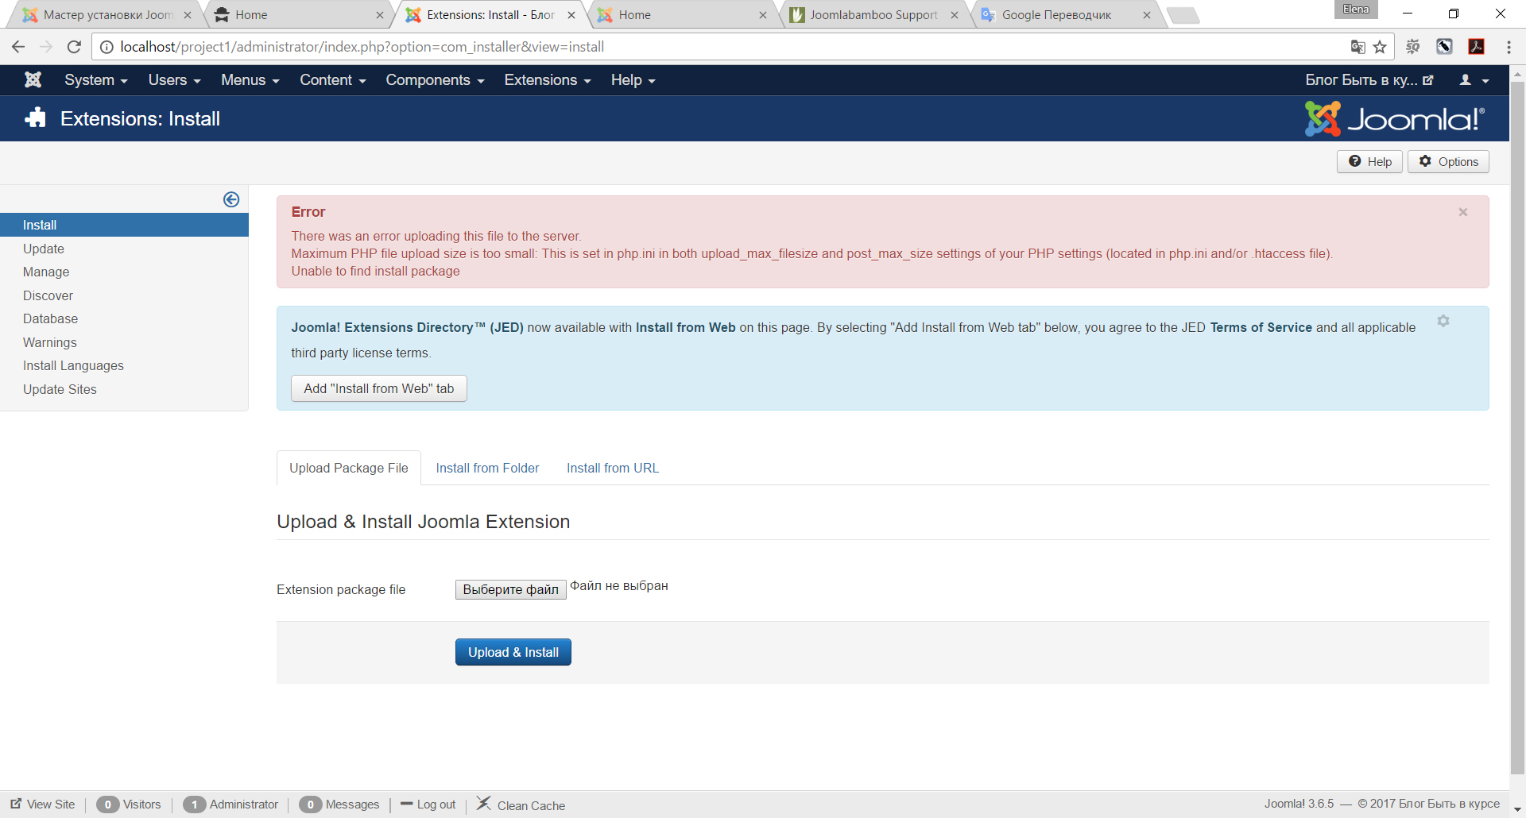Click the 'Выберите файл' file chooser button
Viewport: 1526px width, 818px height.
(510, 589)
